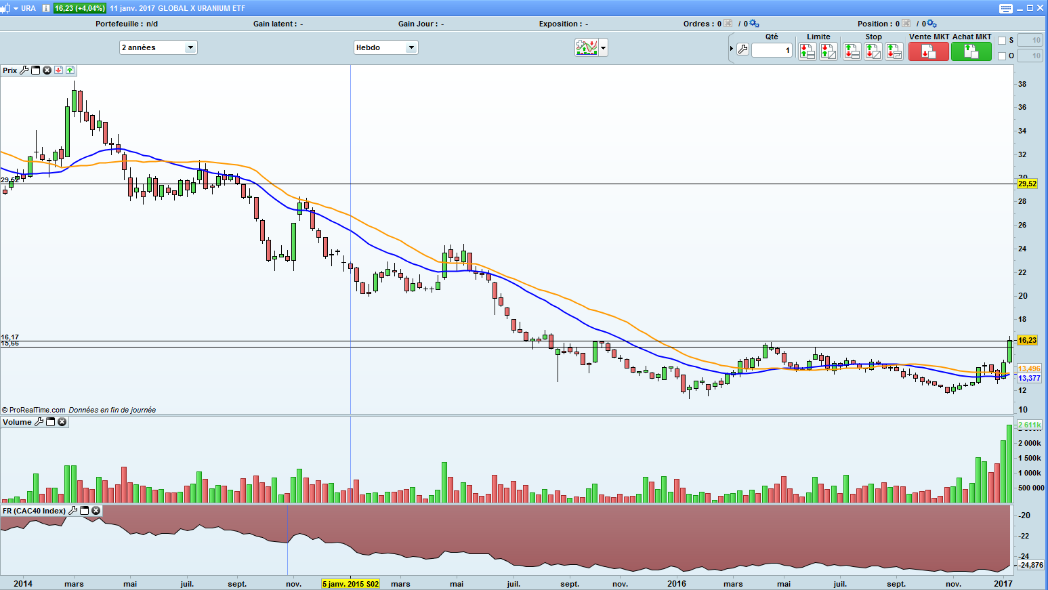1048x590 pixels.
Task: Click the third Stop order icon
Action: [x=894, y=51]
